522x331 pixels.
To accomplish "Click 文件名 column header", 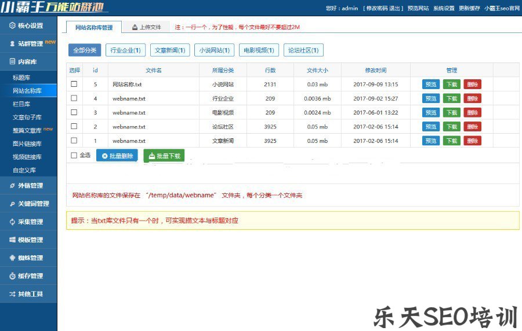I will pyautogui.click(x=154, y=71).
